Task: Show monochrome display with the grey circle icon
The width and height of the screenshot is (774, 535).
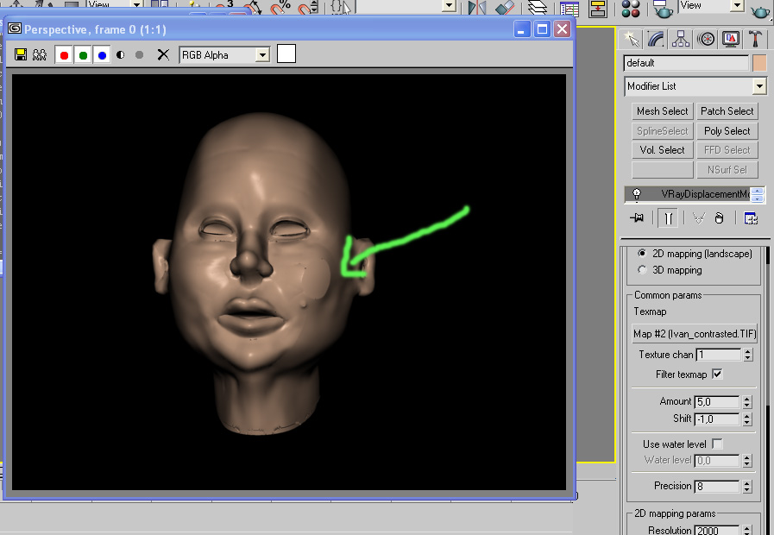Action: tap(139, 54)
